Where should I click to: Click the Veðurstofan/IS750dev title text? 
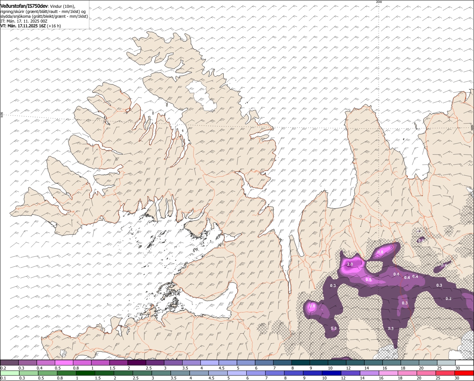click(x=24, y=6)
